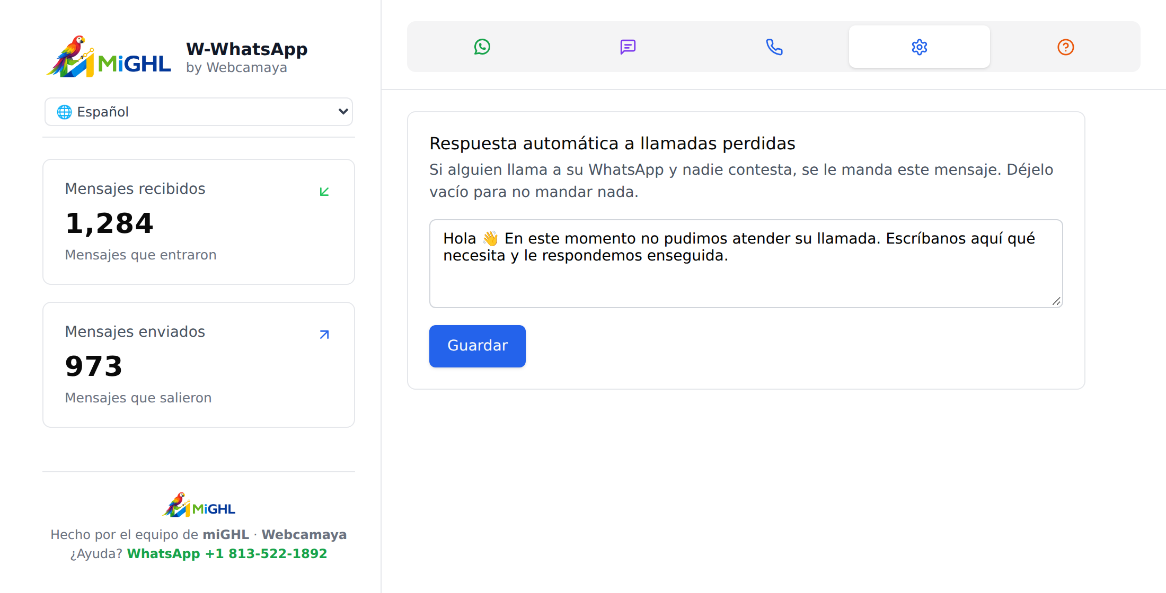The width and height of the screenshot is (1166, 593).
Task: Click the 'Respuesta automática a llamadas perdidas' heading
Action: point(612,143)
